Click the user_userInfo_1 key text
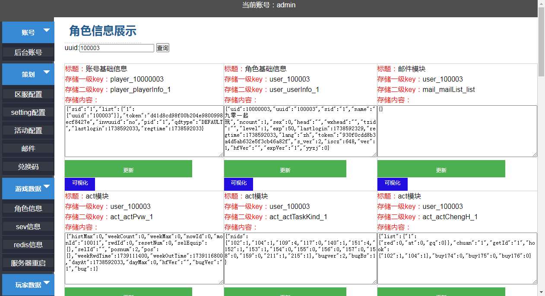The image size is (545, 296). 294,90
